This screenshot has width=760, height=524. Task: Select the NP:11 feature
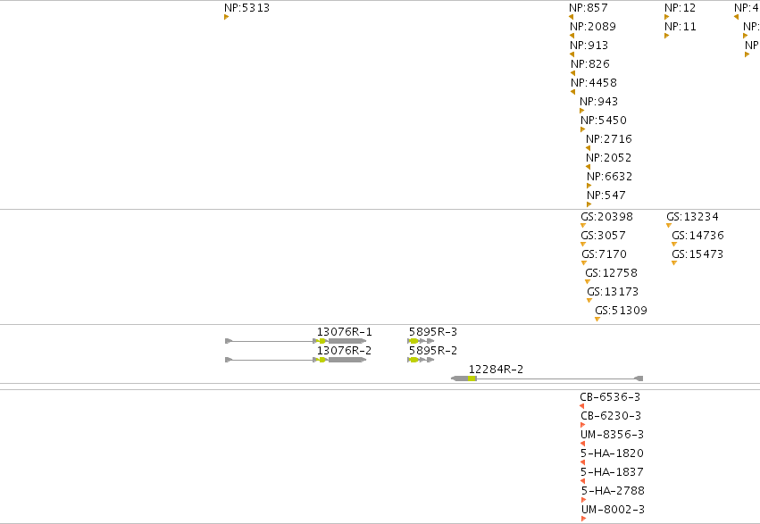point(680,27)
